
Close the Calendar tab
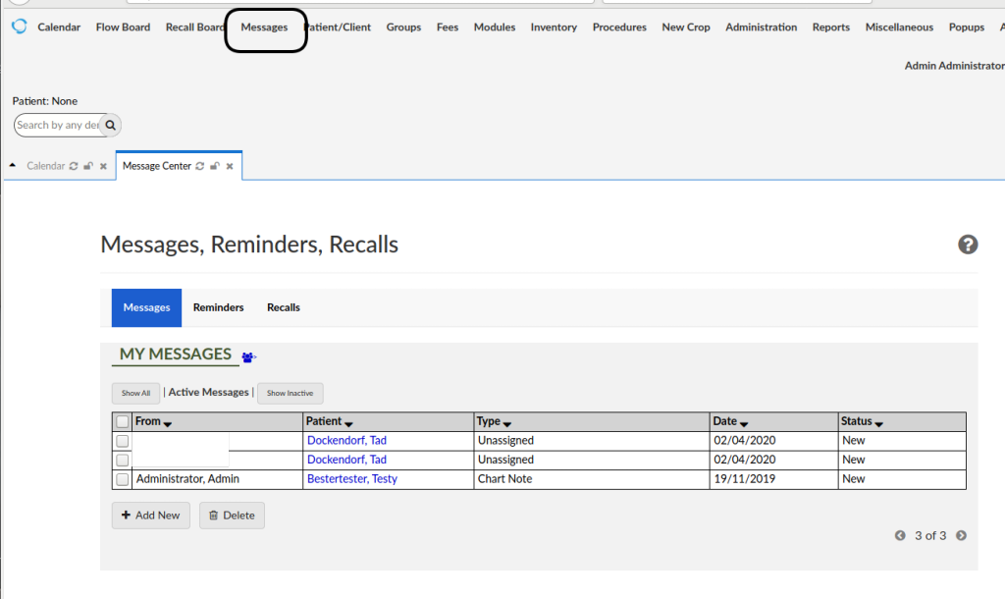point(103,167)
